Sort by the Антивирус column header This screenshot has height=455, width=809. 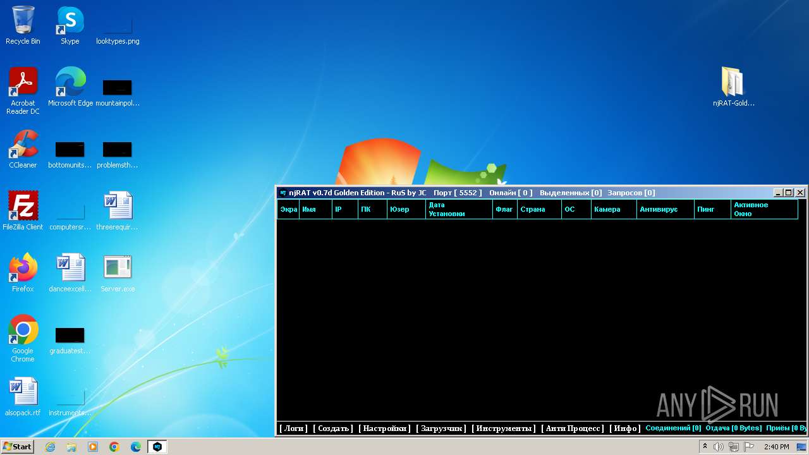click(665, 209)
